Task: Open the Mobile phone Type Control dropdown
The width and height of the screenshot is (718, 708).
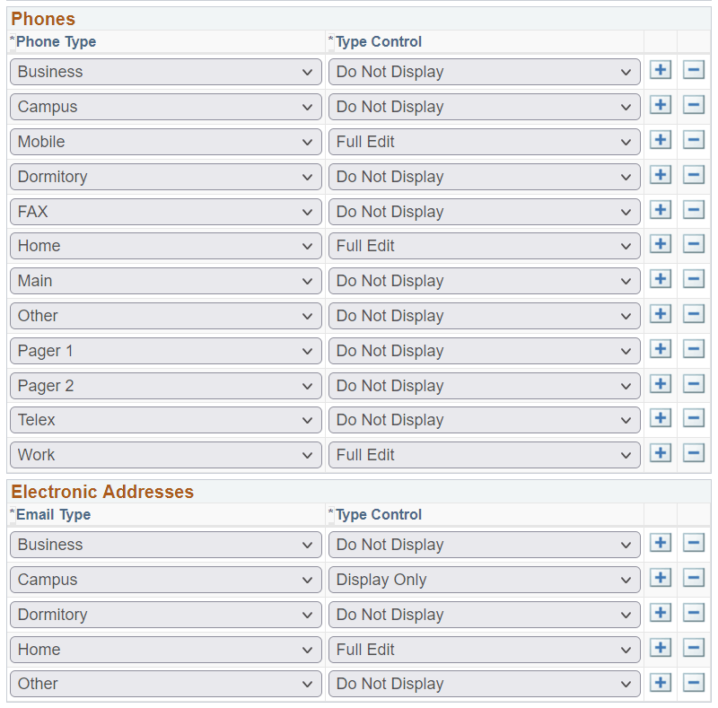Action: point(485,141)
